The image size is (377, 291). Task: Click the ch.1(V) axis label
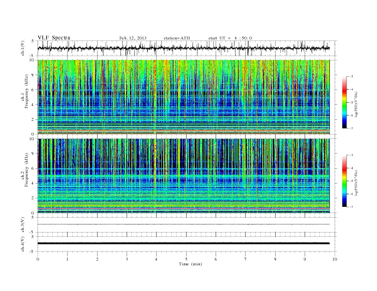click(23, 48)
